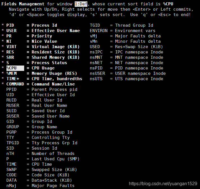
Task: Click 'Controlling Tty' description text
Action: tap(51, 138)
